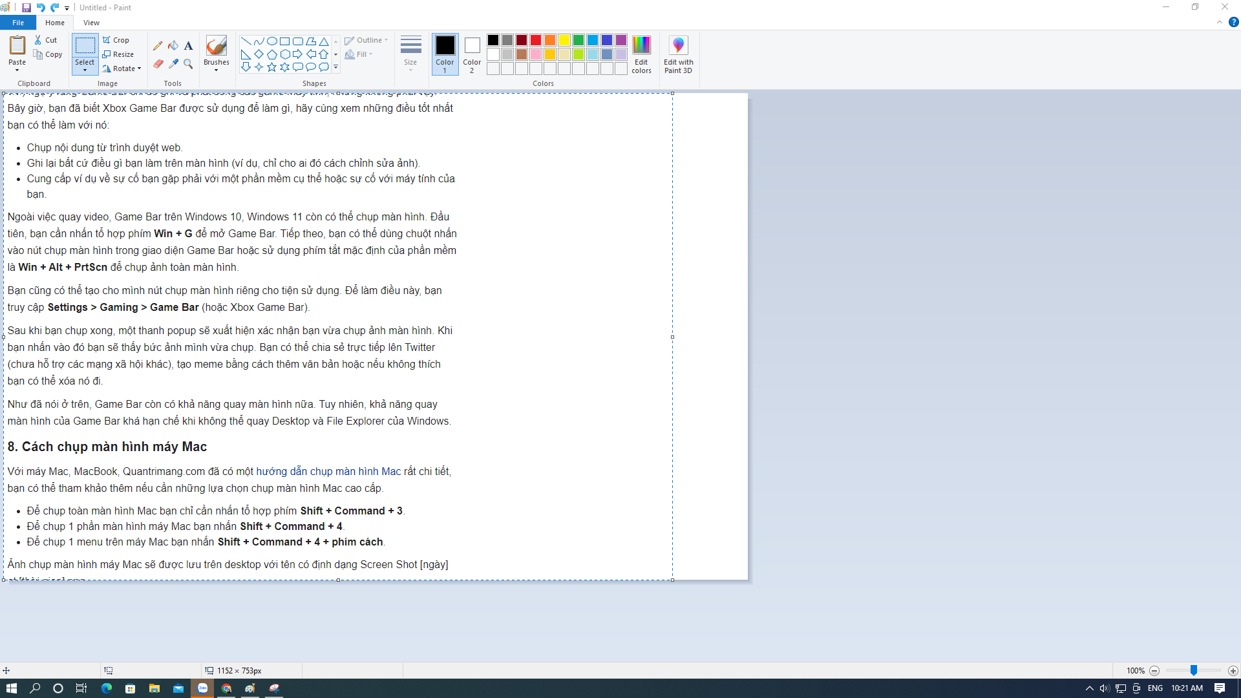Pick the Fill with color bucket tool
The width and height of the screenshot is (1241, 698).
pyautogui.click(x=173, y=46)
